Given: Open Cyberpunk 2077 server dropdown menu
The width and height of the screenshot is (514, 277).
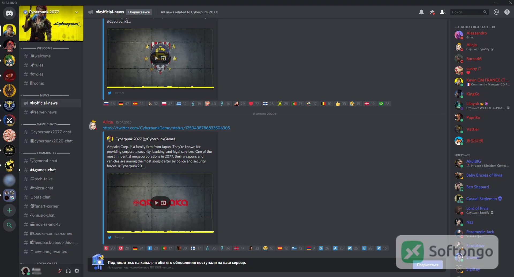Looking at the screenshot, I should pyautogui.click(x=77, y=12).
